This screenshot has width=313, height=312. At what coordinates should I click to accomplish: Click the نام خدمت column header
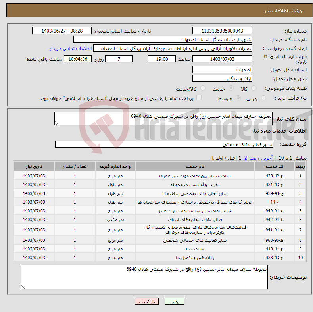[195, 166]
